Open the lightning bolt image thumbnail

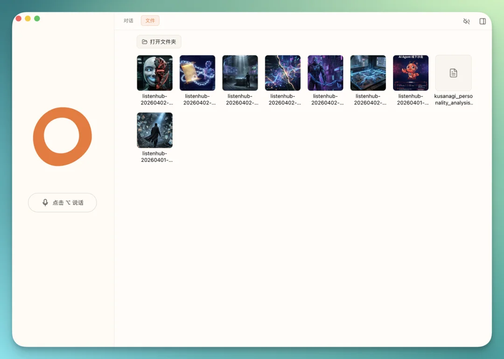pyautogui.click(x=283, y=73)
